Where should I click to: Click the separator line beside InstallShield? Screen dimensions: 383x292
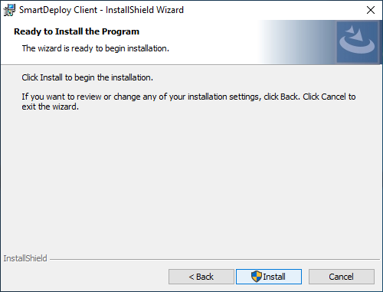pyautogui.click(x=214, y=260)
